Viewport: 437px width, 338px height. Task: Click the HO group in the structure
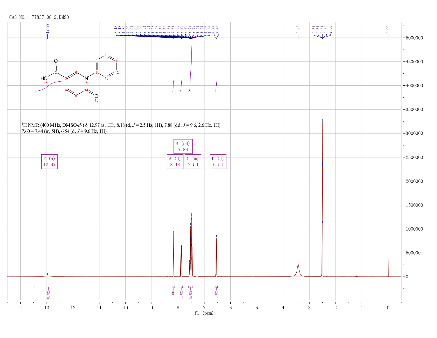(x=44, y=78)
